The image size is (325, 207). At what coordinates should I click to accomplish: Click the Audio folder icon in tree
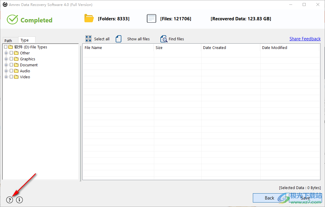pyautogui.click(x=16, y=71)
